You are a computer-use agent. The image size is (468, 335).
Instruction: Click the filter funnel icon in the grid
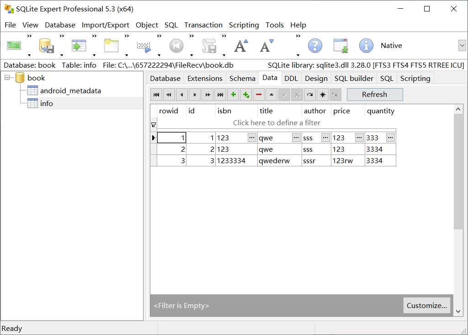[x=154, y=125]
